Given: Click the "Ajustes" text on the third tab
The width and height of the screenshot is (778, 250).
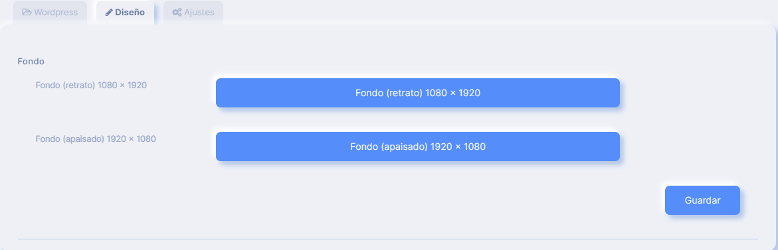Looking at the screenshot, I should point(199,13).
